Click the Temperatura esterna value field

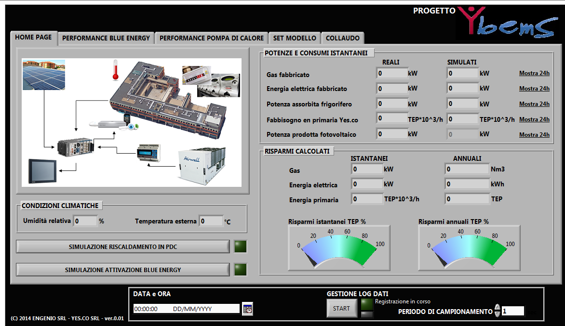211,221
